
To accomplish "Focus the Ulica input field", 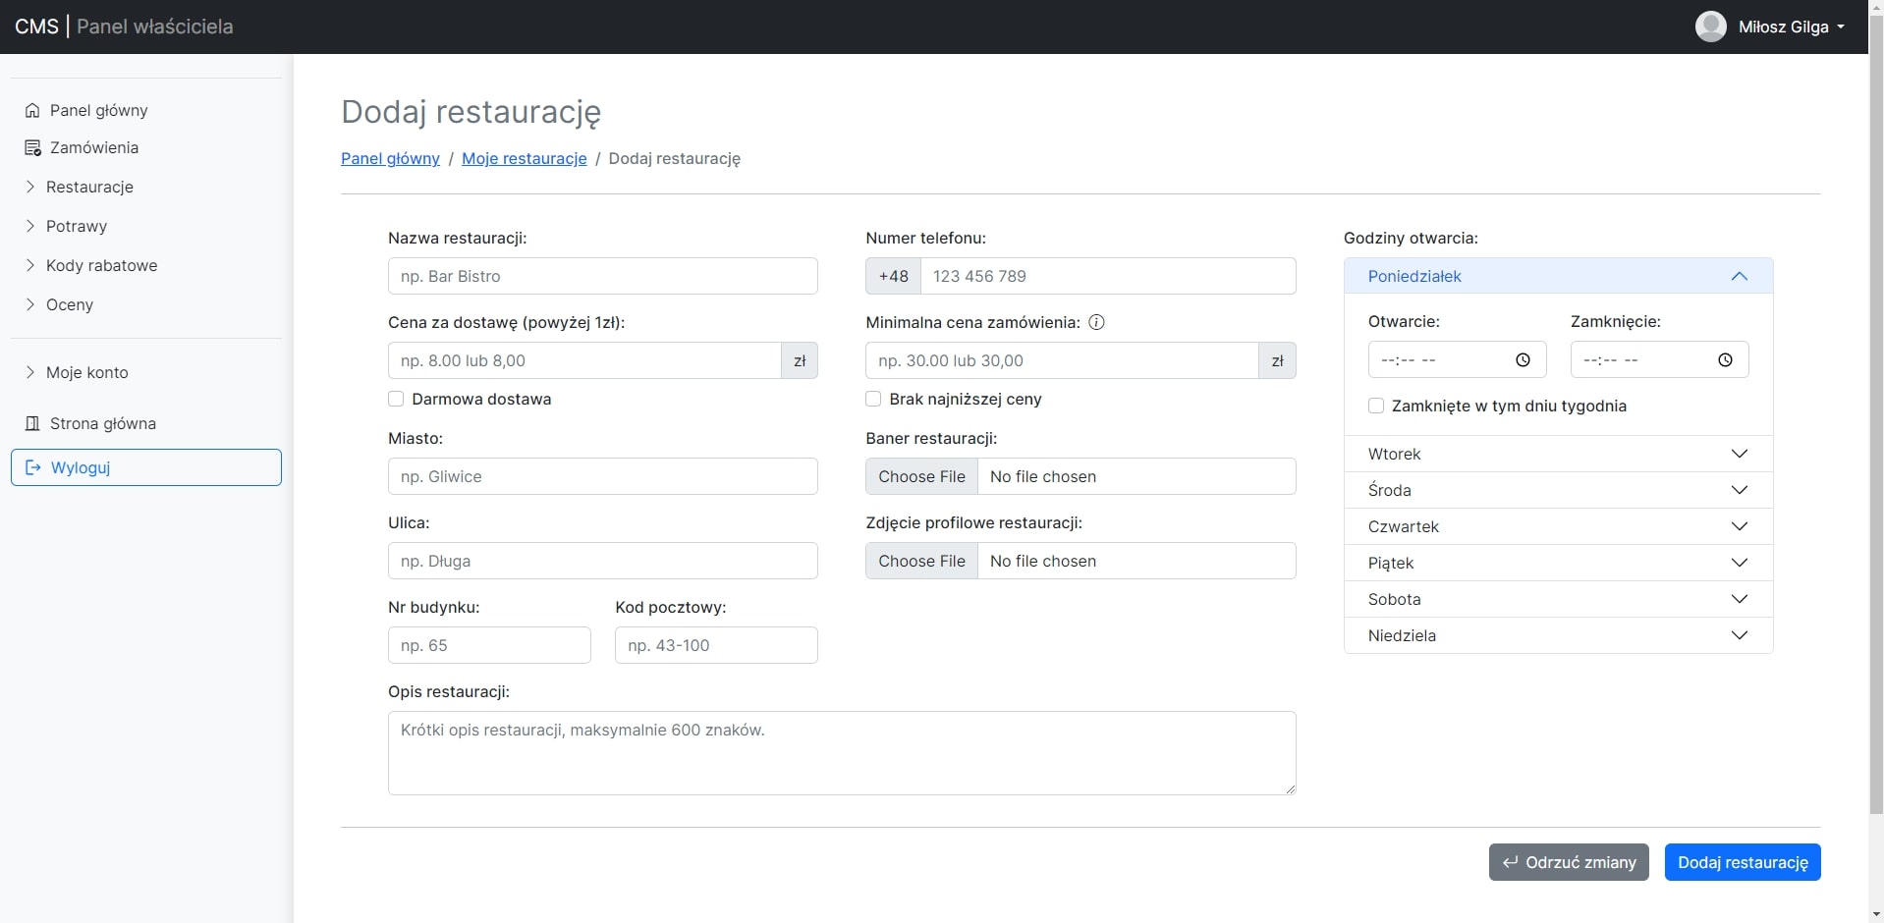I will [603, 561].
